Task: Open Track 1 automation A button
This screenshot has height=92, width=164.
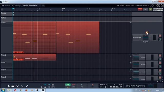Action: (131, 22)
